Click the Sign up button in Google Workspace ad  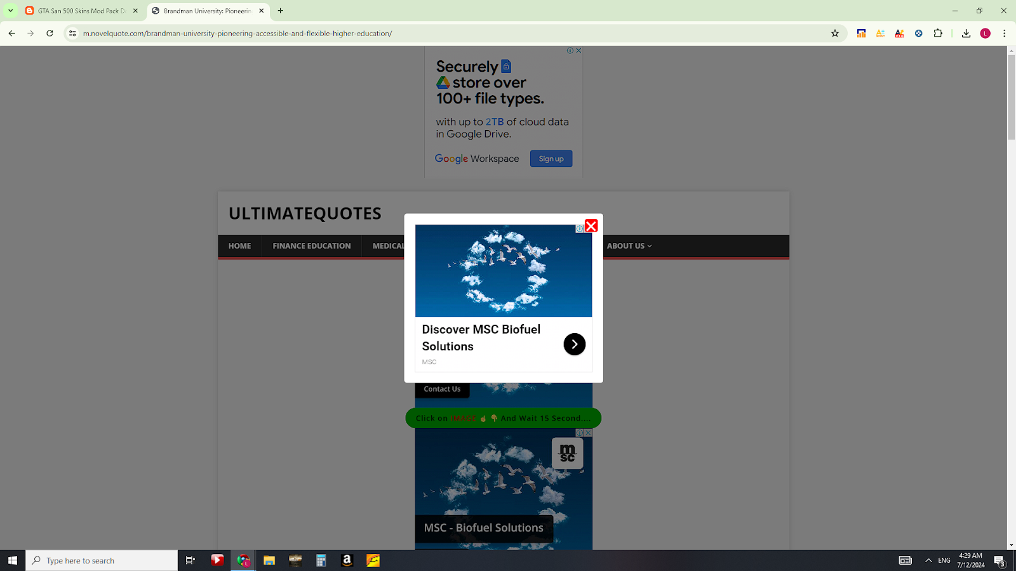[551, 159]
